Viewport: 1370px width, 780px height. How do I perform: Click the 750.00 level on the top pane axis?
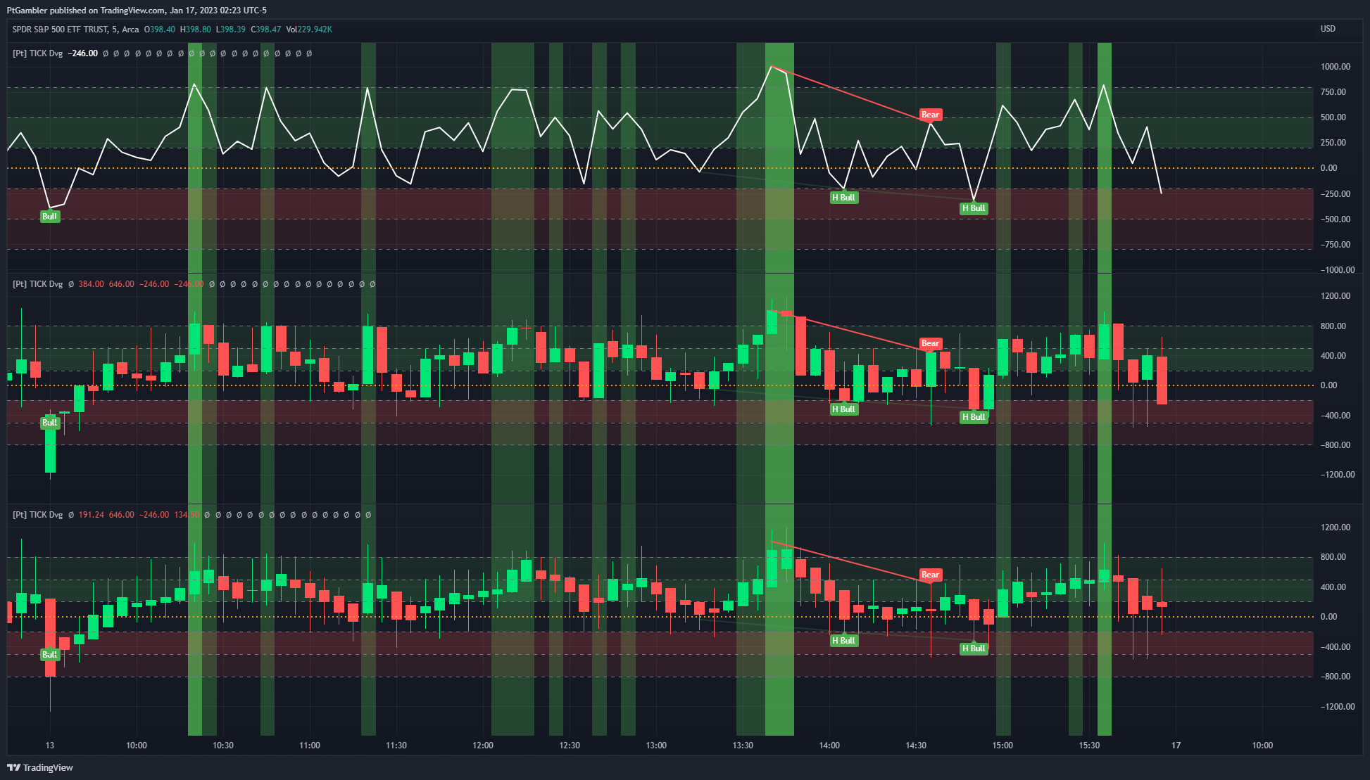(x=1333, y=92)
